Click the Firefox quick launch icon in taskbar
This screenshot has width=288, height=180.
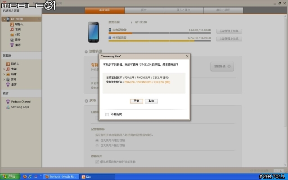pos(25,176)
